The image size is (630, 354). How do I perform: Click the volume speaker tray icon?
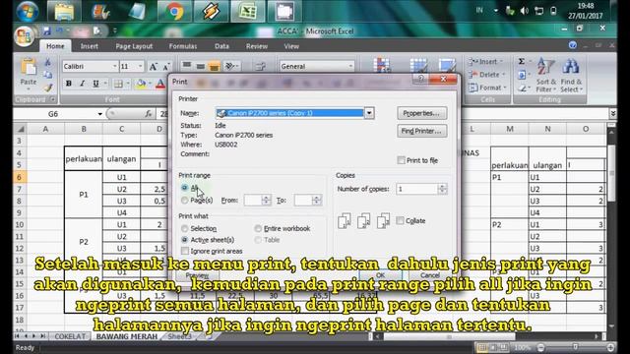pos(524,11)
